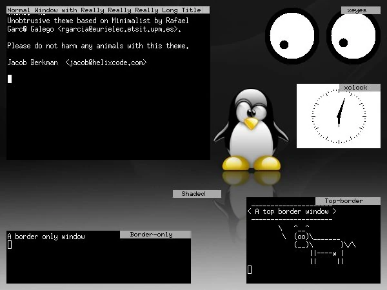387x290 pixels.
Task: Click the Border-only window title bar
Action: (155, 235)
